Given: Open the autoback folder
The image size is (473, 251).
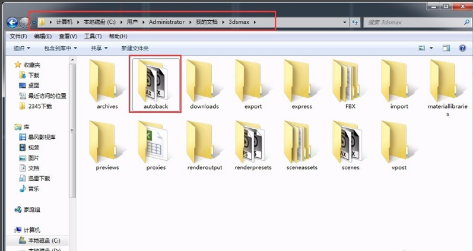Looking at the screenshot, I should point(155,84).
